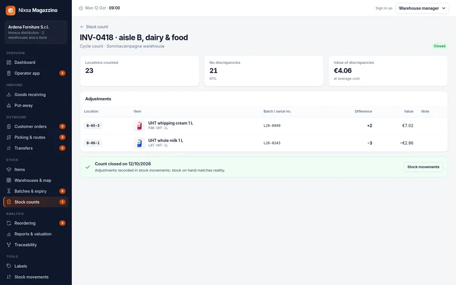
Task: Click the Reordering cycle icon
Action: click(9, 223)
